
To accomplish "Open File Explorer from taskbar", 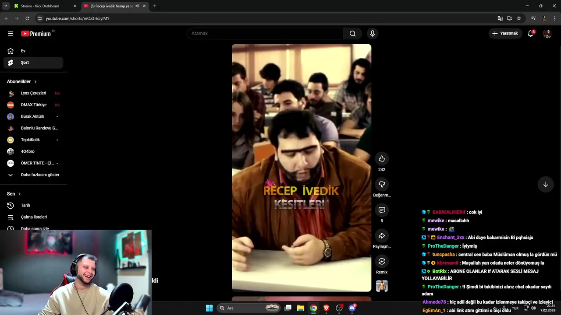I will [x=301, y=308].
